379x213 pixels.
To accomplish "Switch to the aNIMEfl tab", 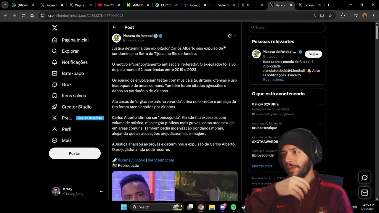I will pos(137,5).
